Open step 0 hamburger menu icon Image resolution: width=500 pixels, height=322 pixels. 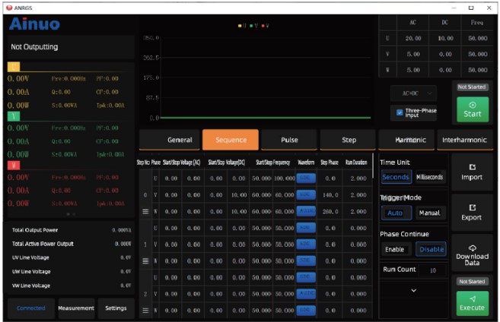click(145, 211)
